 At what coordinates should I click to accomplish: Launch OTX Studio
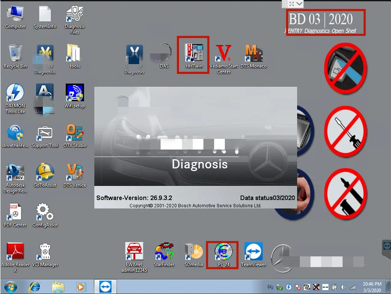(x=75, y=136)
